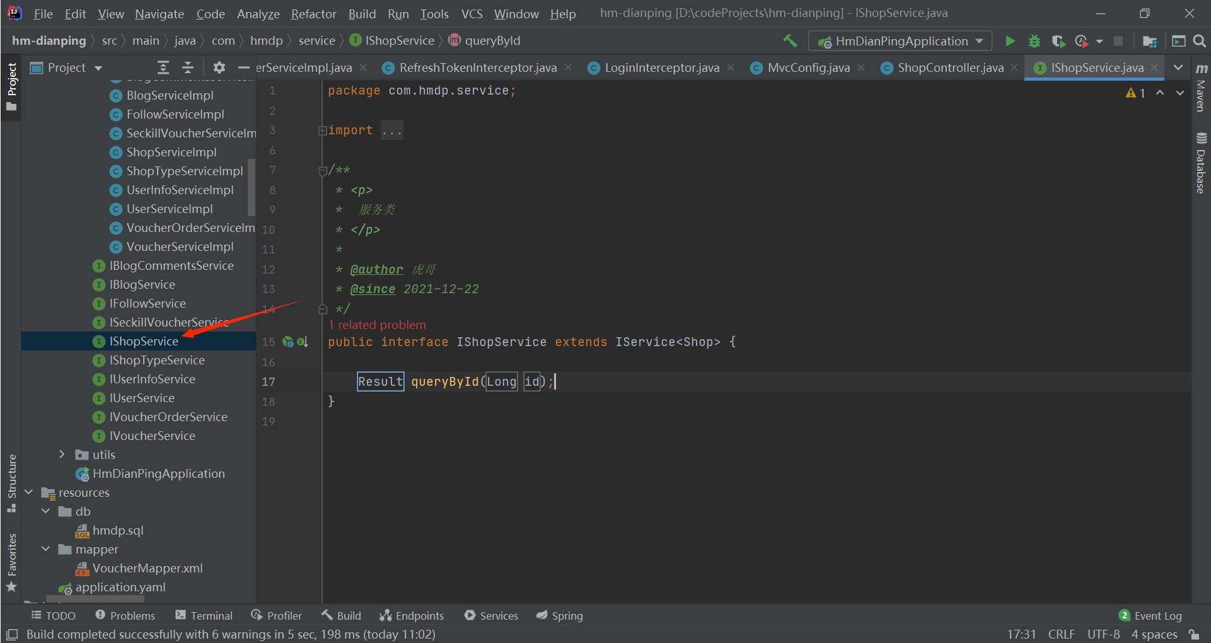Screen dimensions: 1211x643
Task: Open Project panel settings gear
Action: (x=219, y=67)
